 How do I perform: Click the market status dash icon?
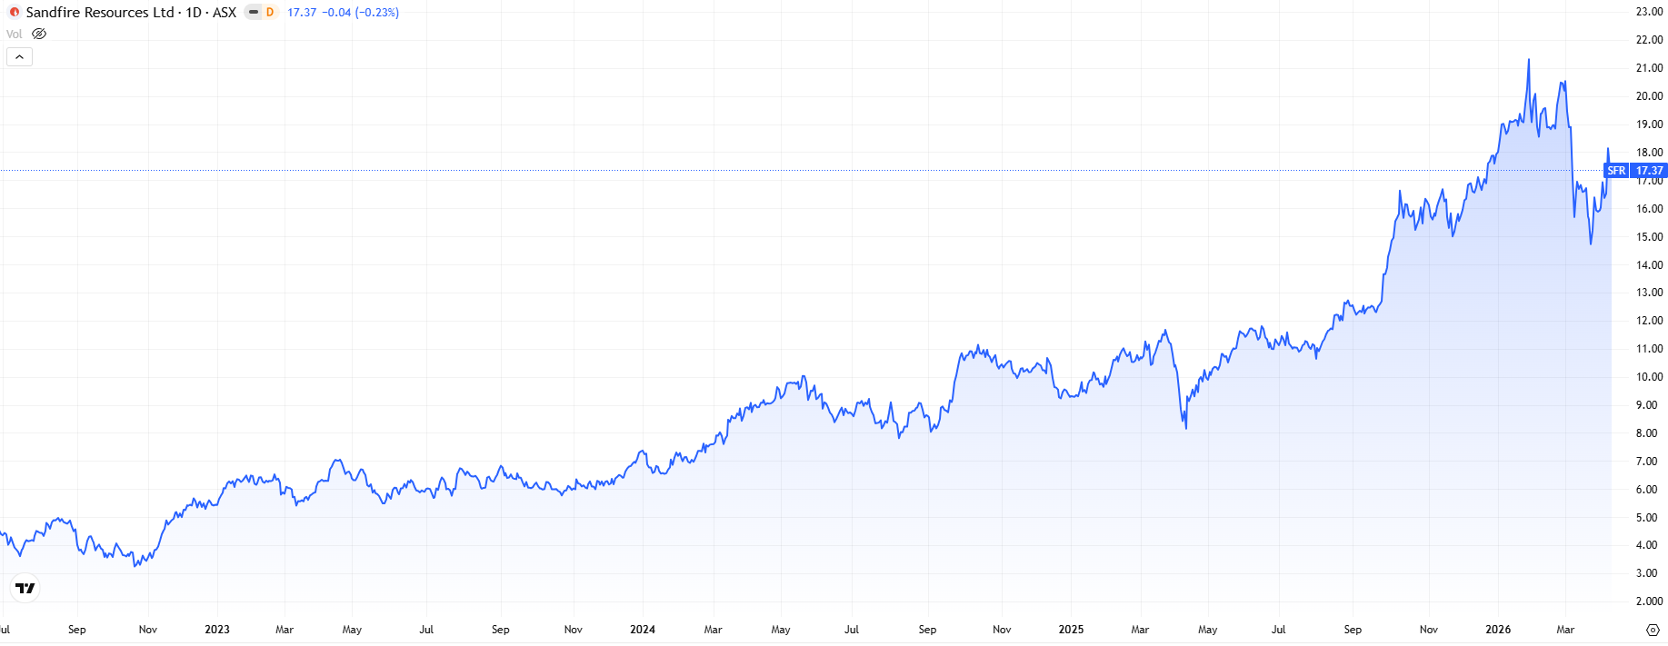(254, 13)
